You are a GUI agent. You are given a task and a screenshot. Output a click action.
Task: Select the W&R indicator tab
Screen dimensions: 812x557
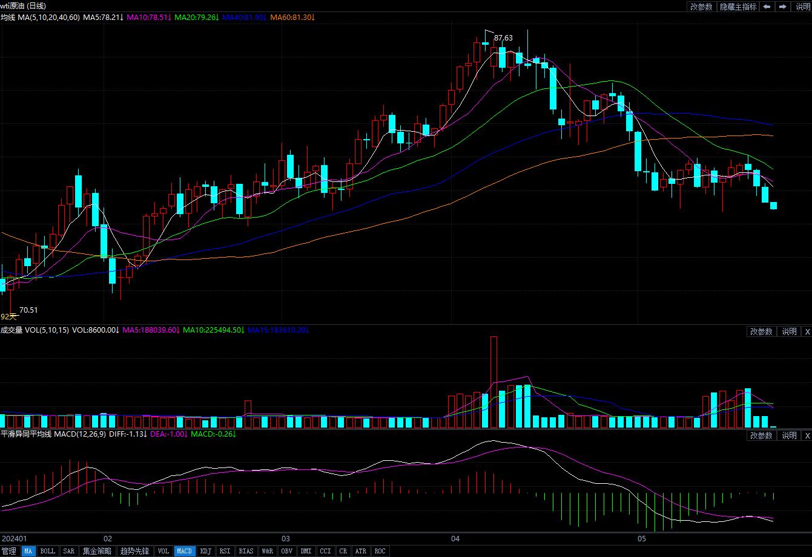[x=267, y=551]
